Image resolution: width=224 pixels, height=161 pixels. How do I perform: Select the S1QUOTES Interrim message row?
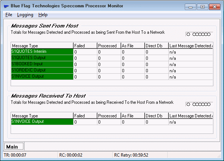pyautogui.click(x=42, y=52)
